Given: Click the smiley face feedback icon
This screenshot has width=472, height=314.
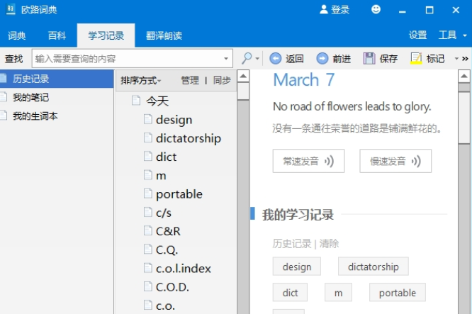Looking at the screenshot, I should [x=376, y=10].
